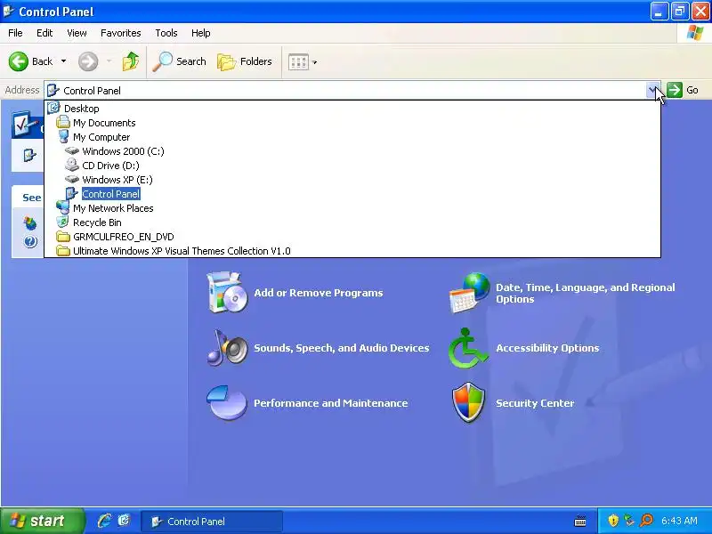Click the Up folder toolbar icon
Viewport: 712px width, 534px height.
coord(131,61)
